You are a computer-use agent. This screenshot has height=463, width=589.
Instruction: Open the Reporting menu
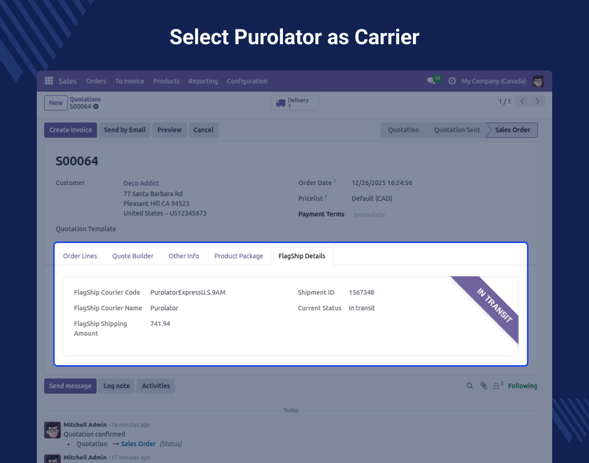[x=203, y=81]
